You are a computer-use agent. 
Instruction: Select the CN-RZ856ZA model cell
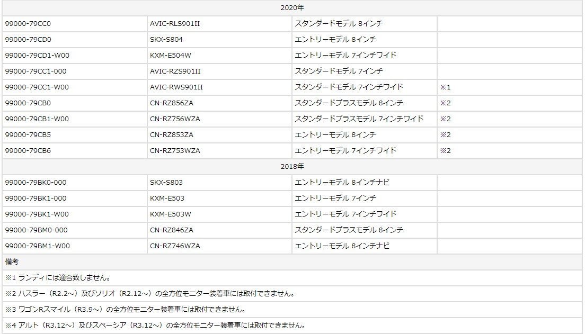172,103
